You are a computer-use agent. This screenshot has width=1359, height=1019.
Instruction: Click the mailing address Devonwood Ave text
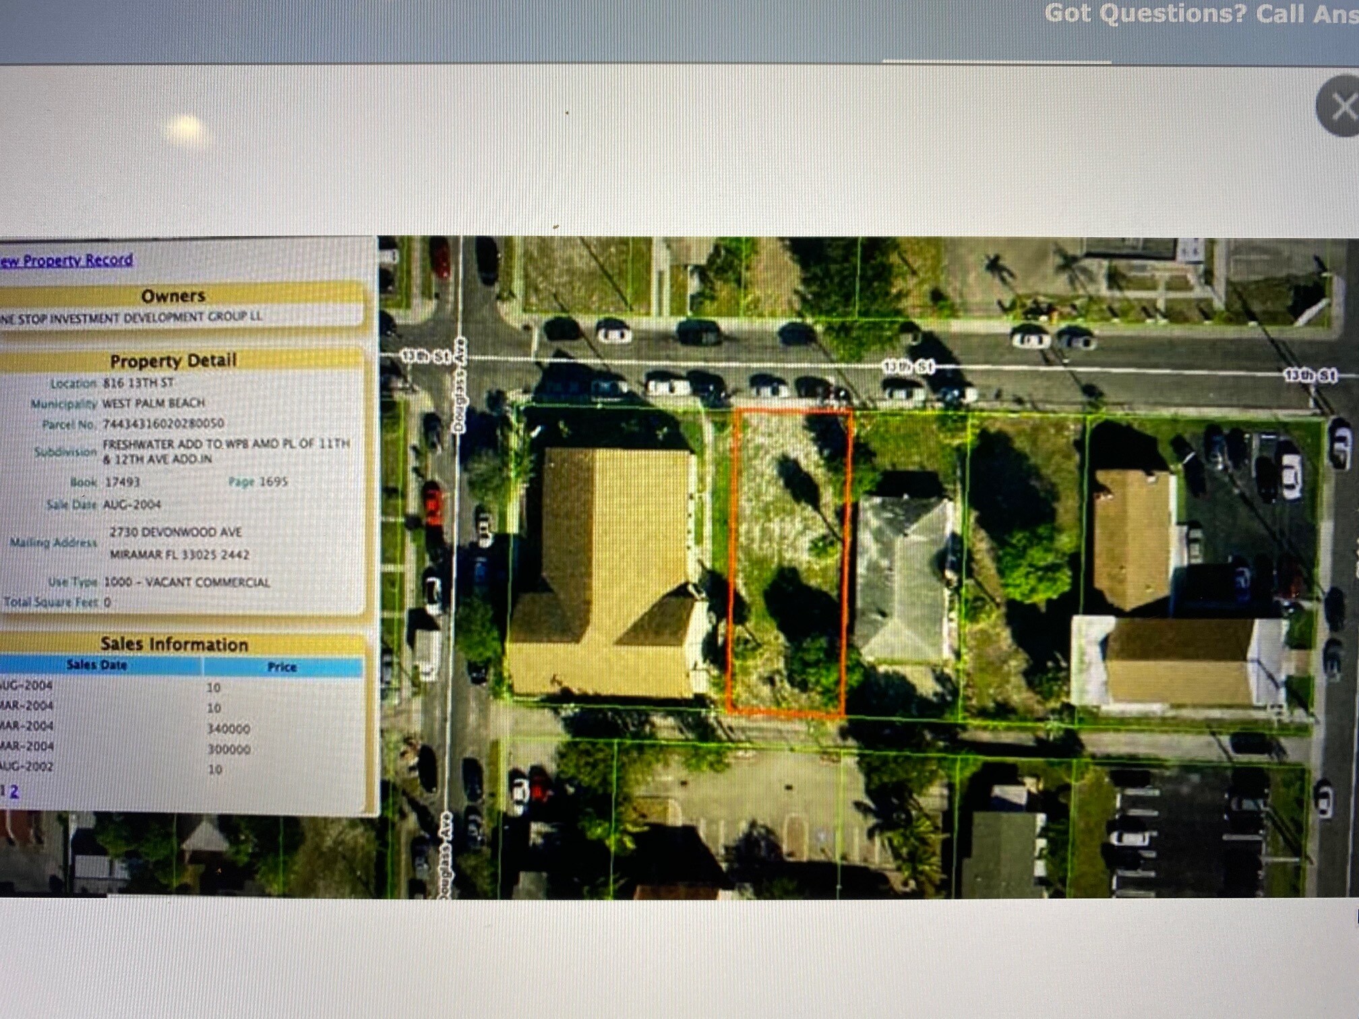175,532
